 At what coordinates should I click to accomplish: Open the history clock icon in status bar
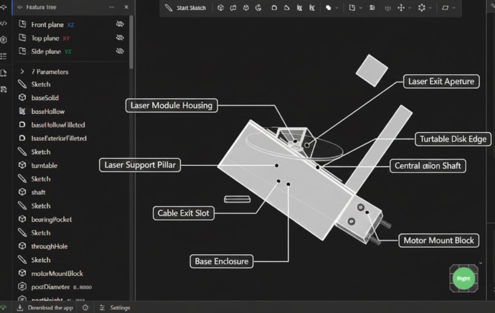coord(85,307)
